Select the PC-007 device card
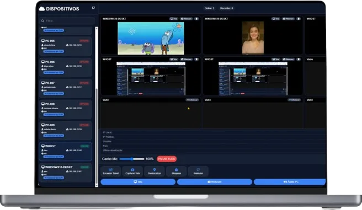 pos(65,88)
